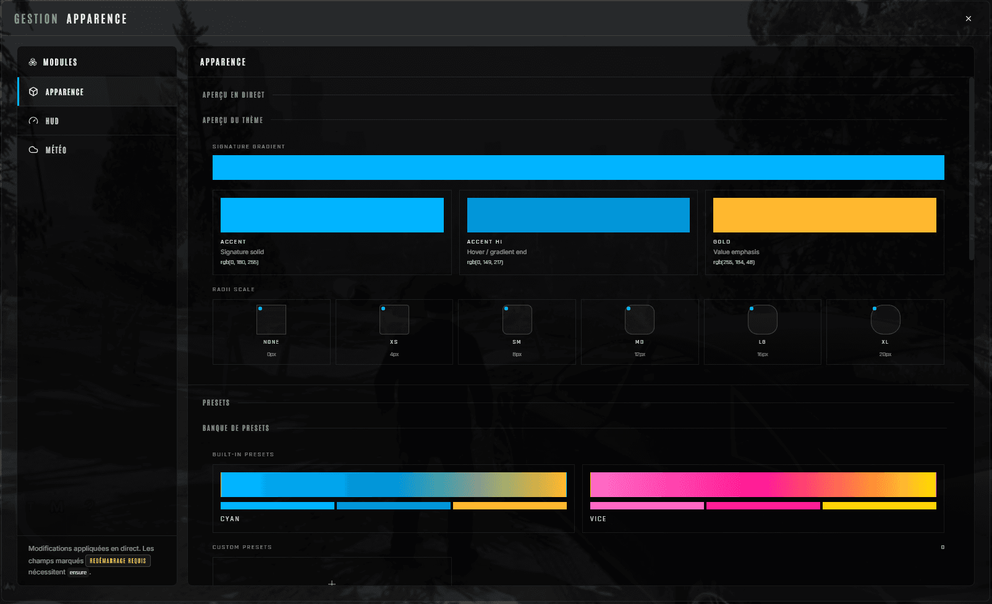Click the Météo cloud icon
992x604 pixels.
pyautogui.click(x=33, y=150)
